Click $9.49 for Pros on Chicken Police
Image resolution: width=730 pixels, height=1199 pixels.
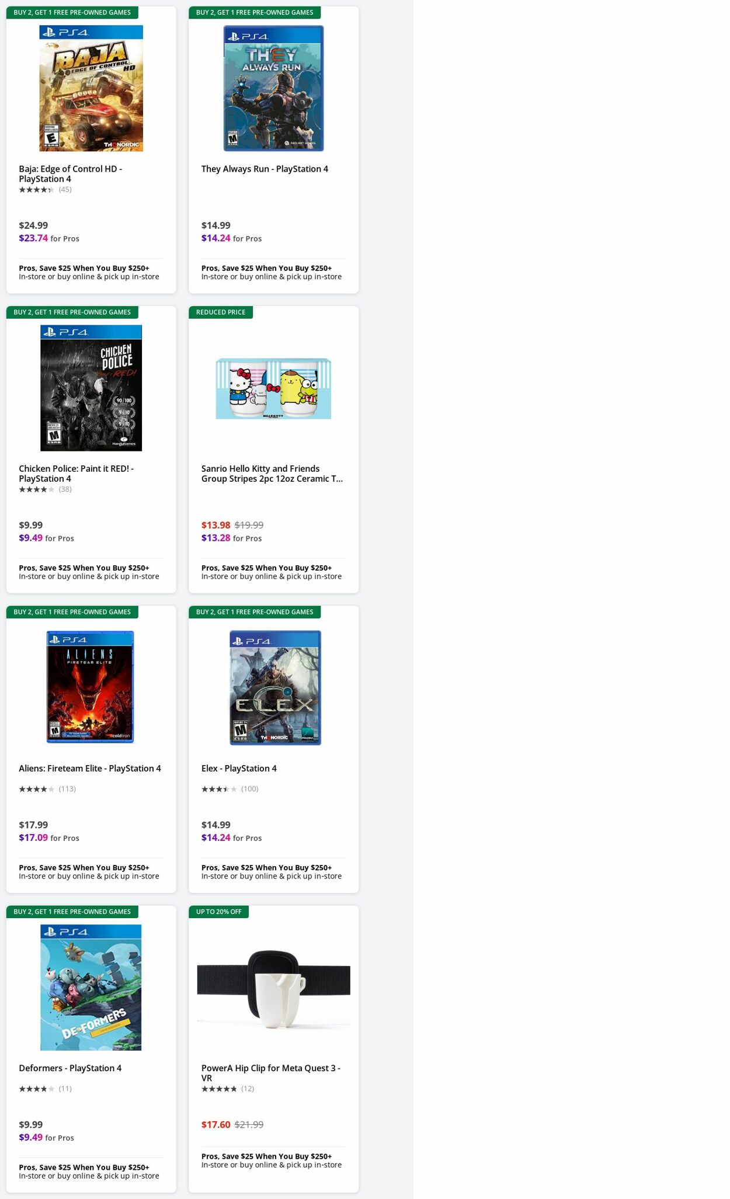[x=47, y=538]
